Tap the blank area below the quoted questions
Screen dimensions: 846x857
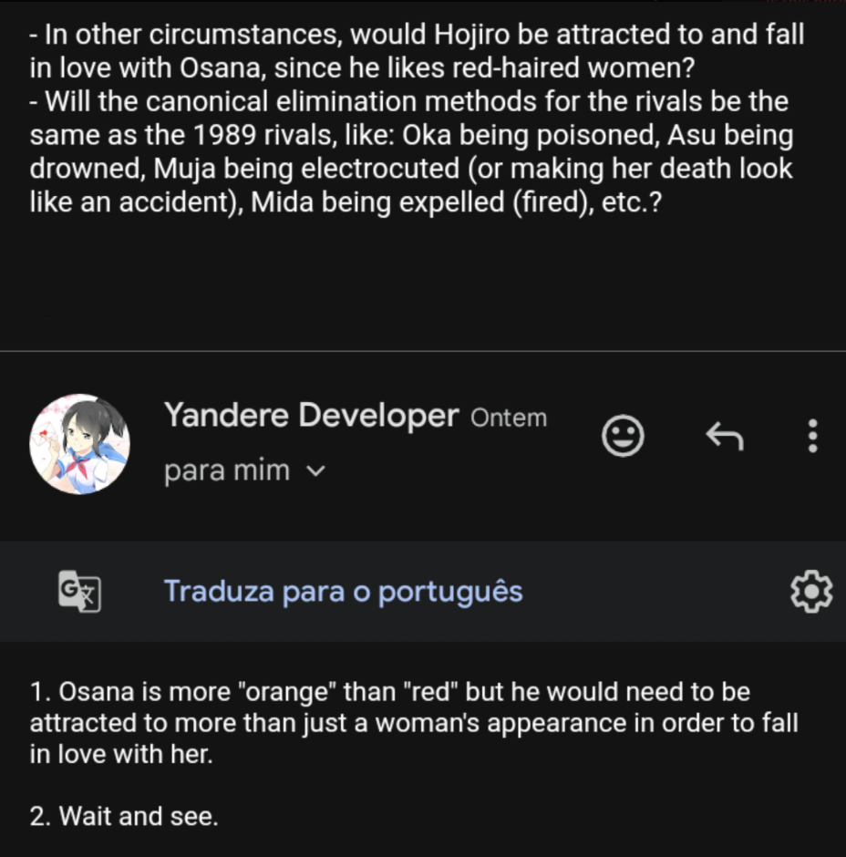tap(423, 284)
